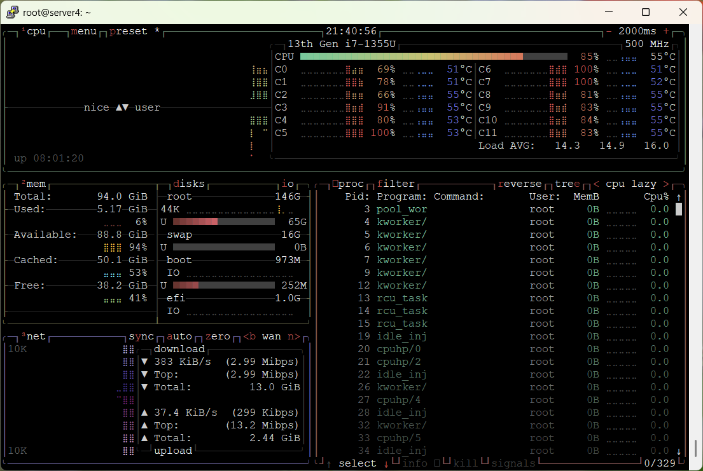Click the PuTTY icon in the title bar

12,12
